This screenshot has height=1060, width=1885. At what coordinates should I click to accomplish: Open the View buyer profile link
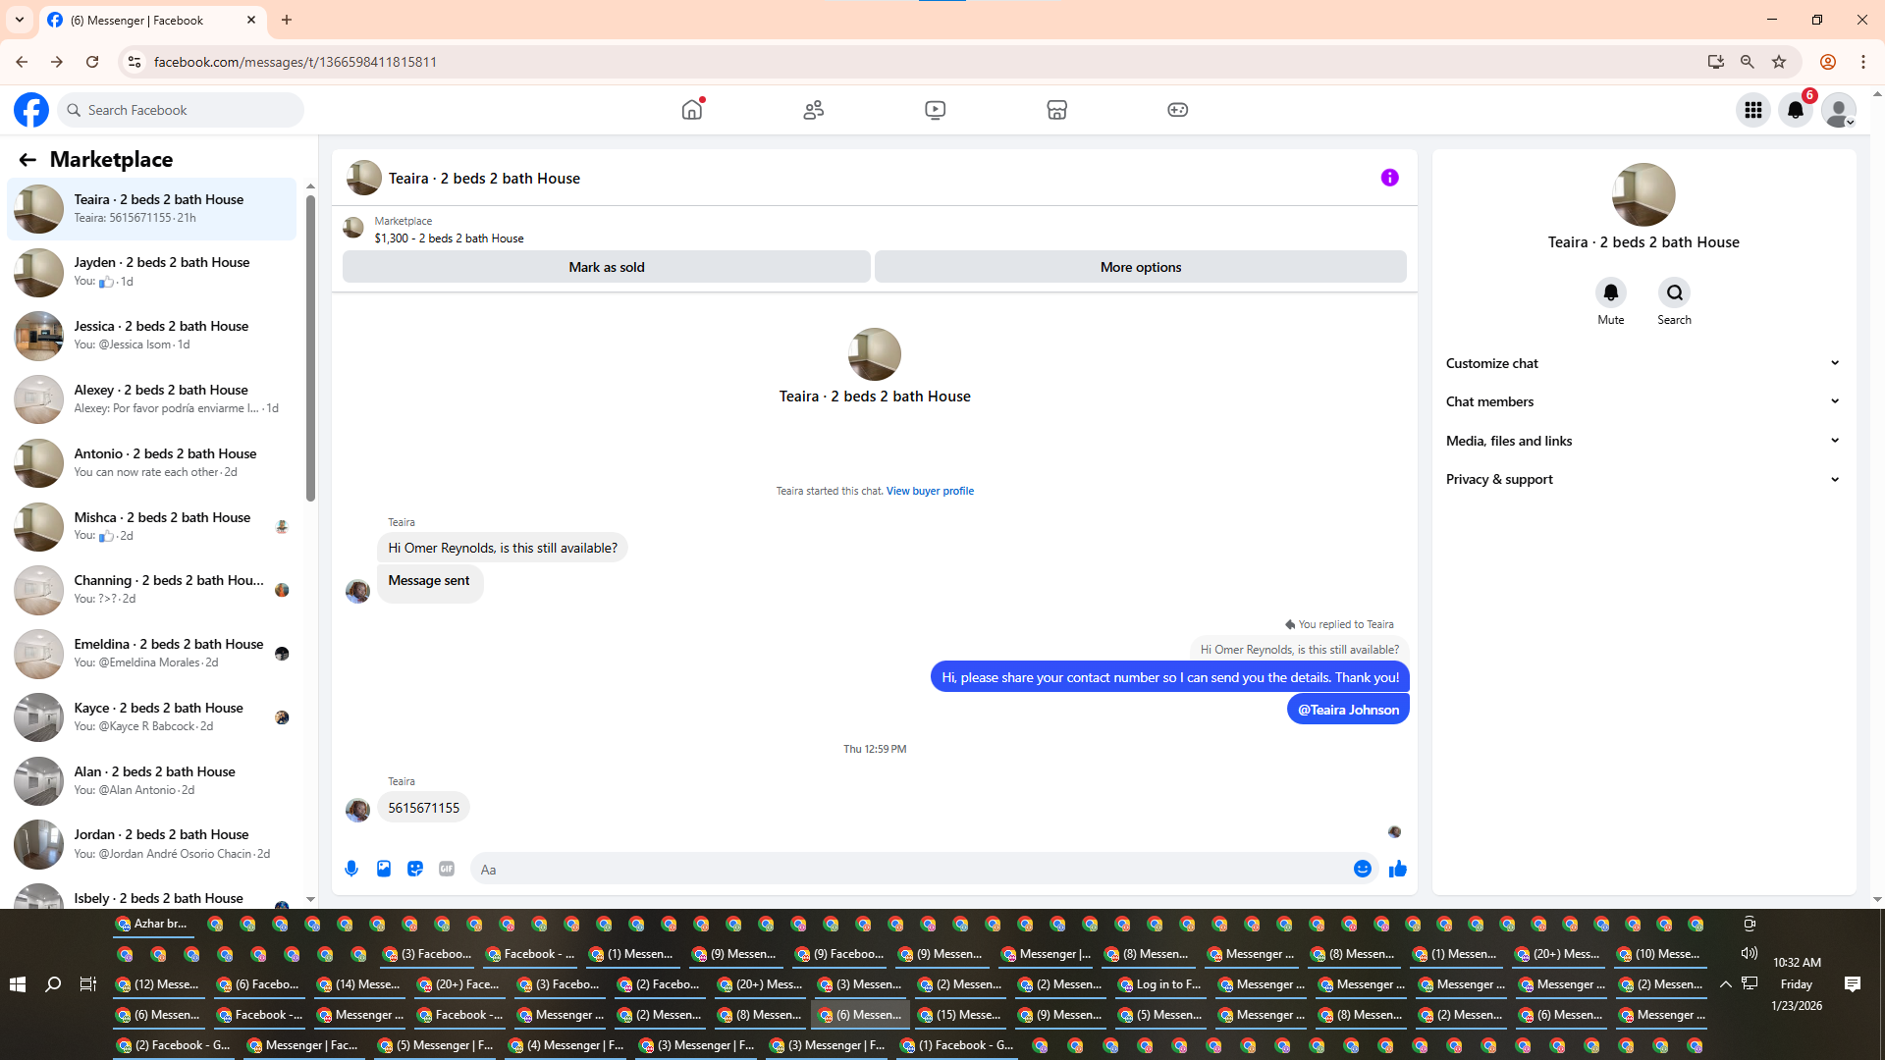click(930, 491)
